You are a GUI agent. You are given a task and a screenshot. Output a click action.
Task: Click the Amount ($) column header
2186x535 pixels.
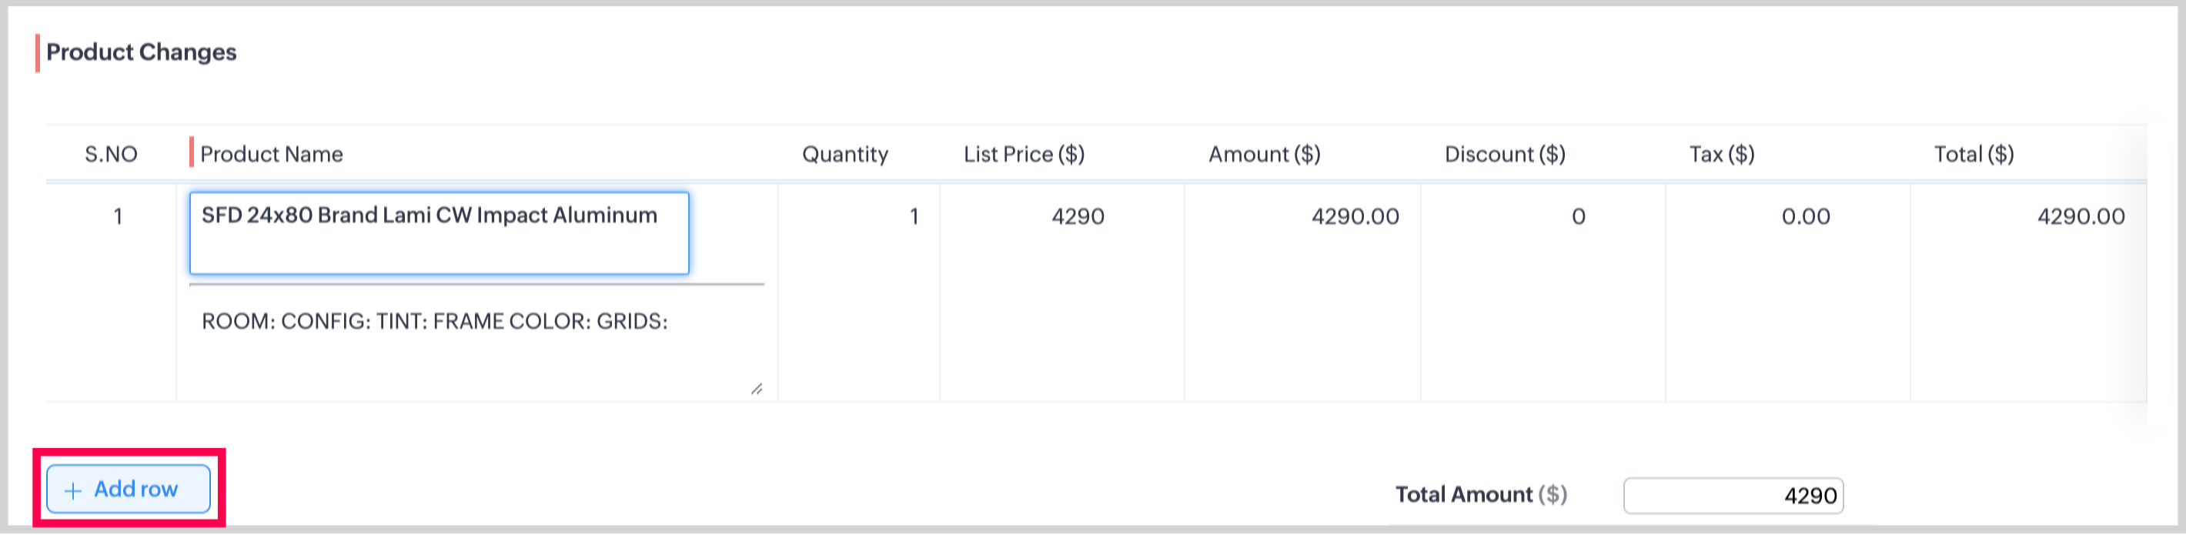pos(1264,155)
